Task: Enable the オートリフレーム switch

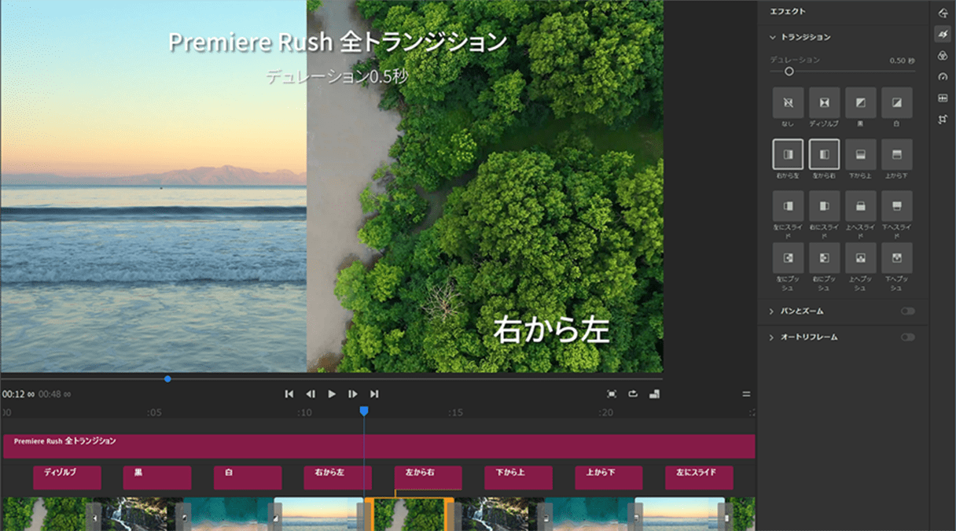Action: pyautogui.click(x=908, y=337)
